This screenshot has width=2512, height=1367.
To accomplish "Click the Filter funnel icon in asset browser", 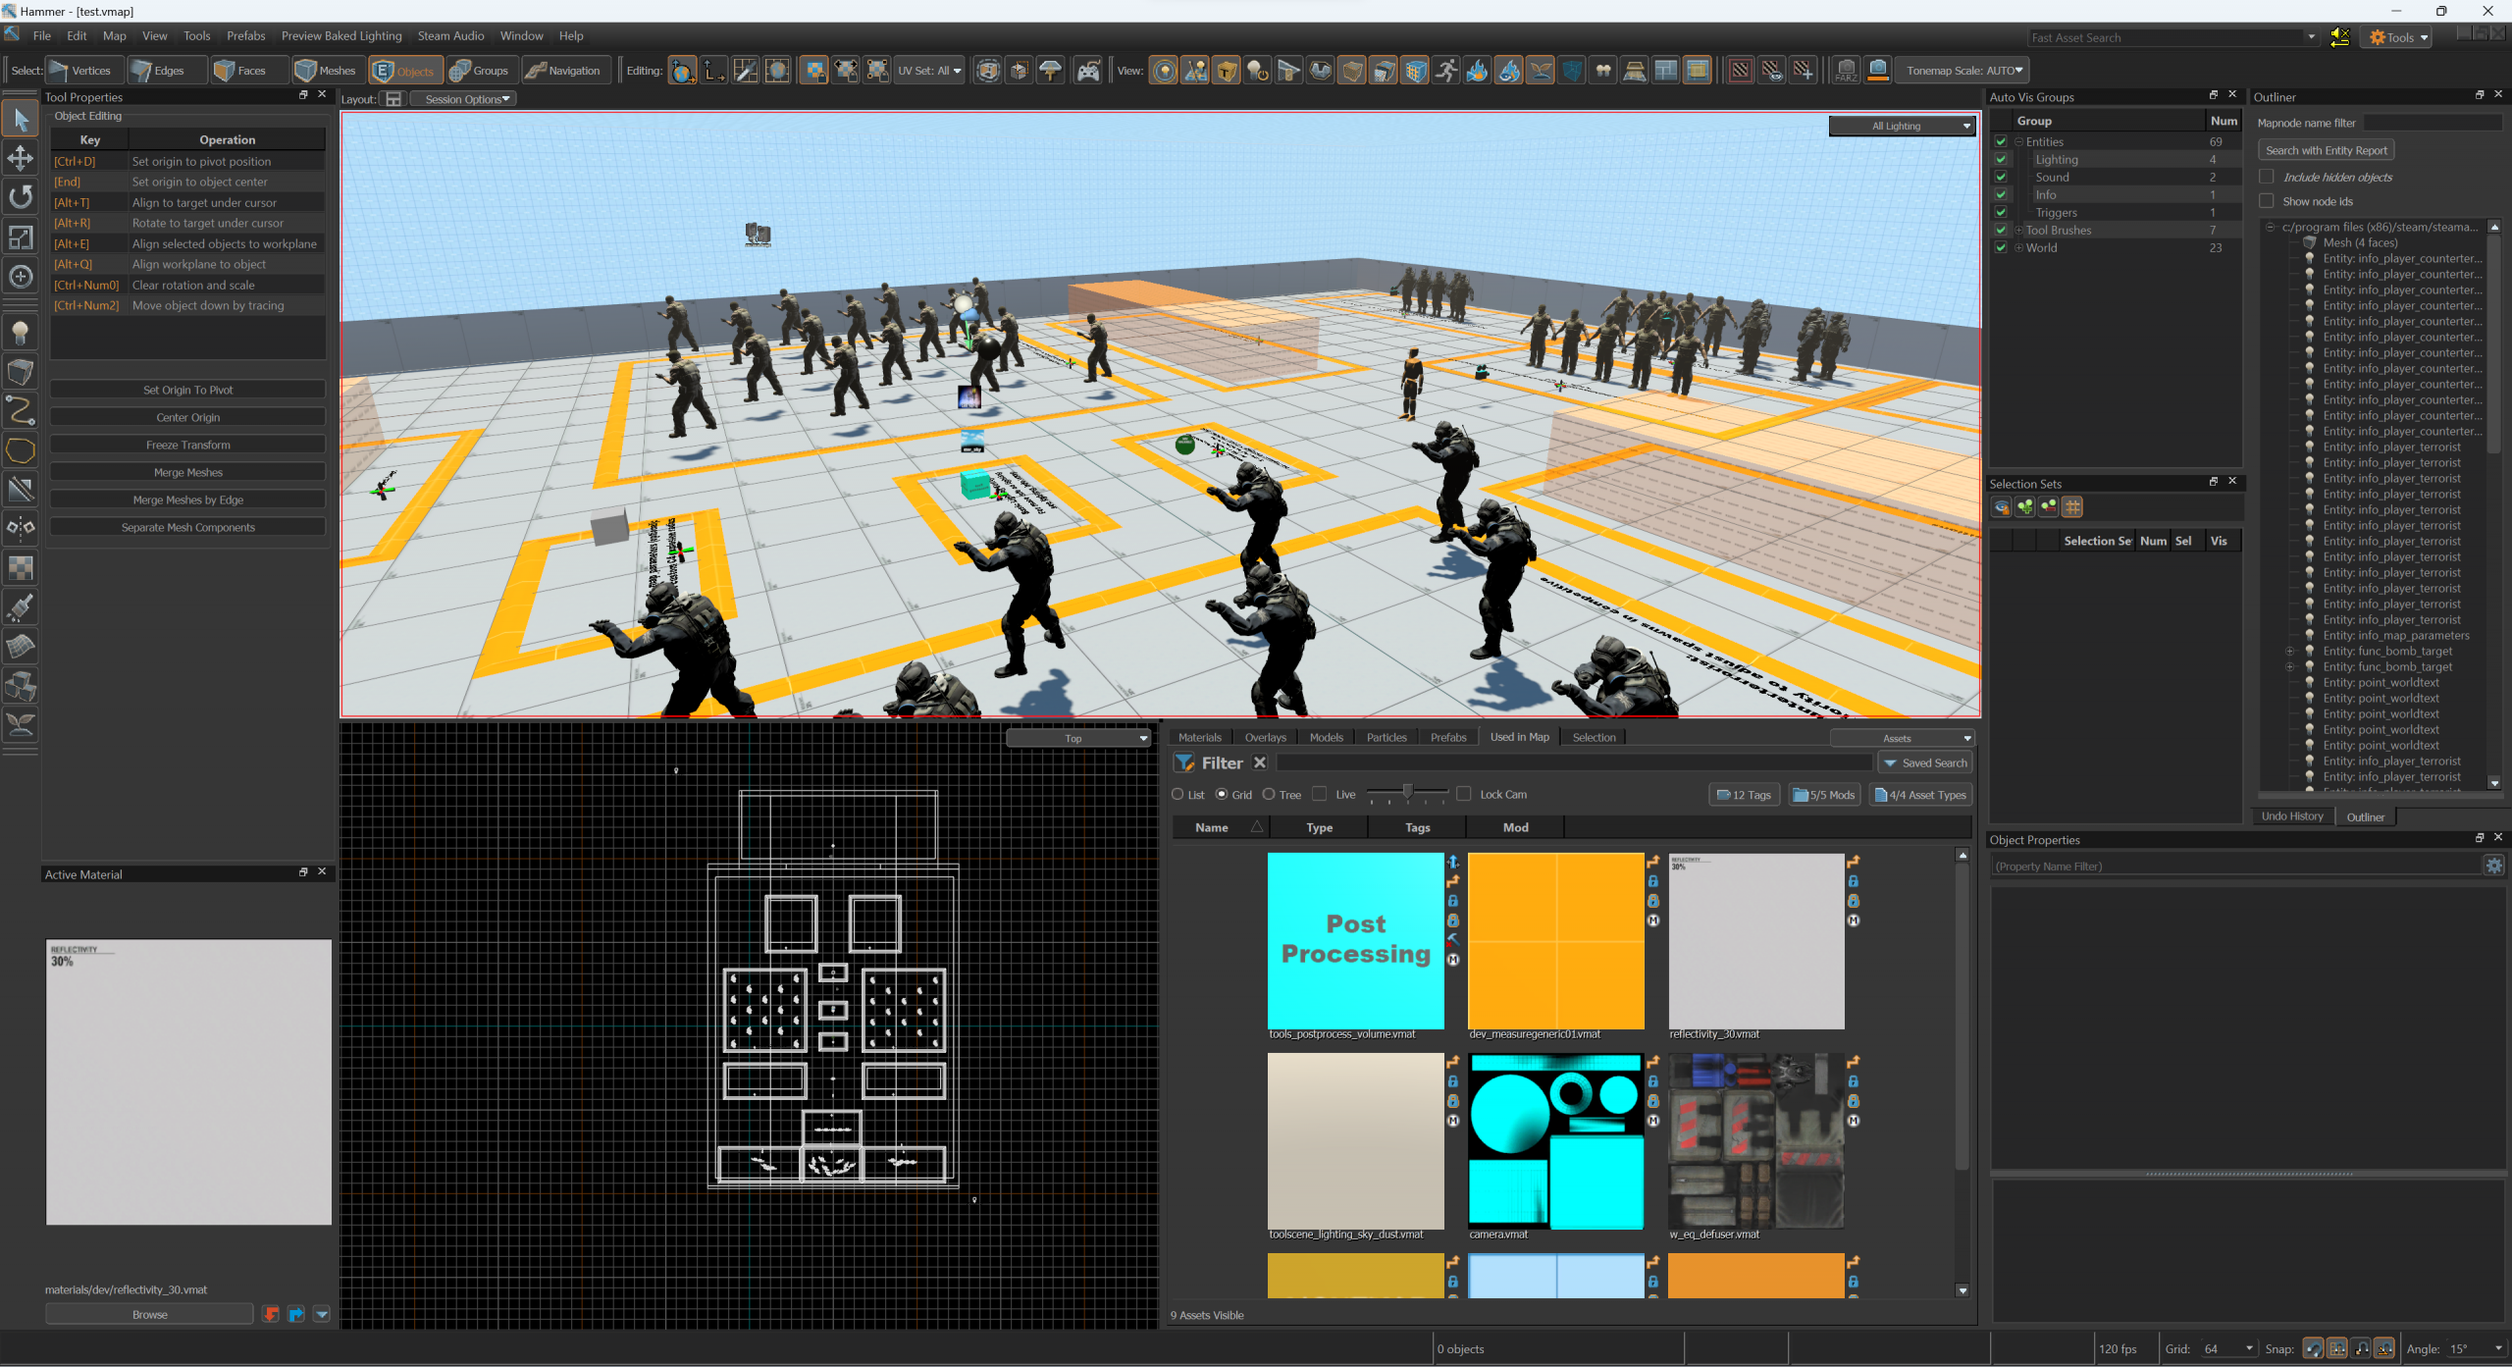I will (x=1184, y=762).
